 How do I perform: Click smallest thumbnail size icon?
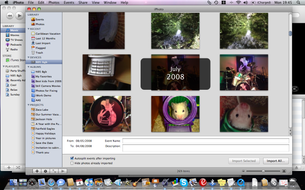click(243, 171)
